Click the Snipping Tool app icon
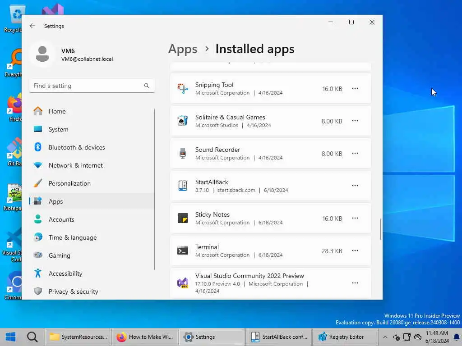Screen dimensions: 462x346 click(183, 89)
